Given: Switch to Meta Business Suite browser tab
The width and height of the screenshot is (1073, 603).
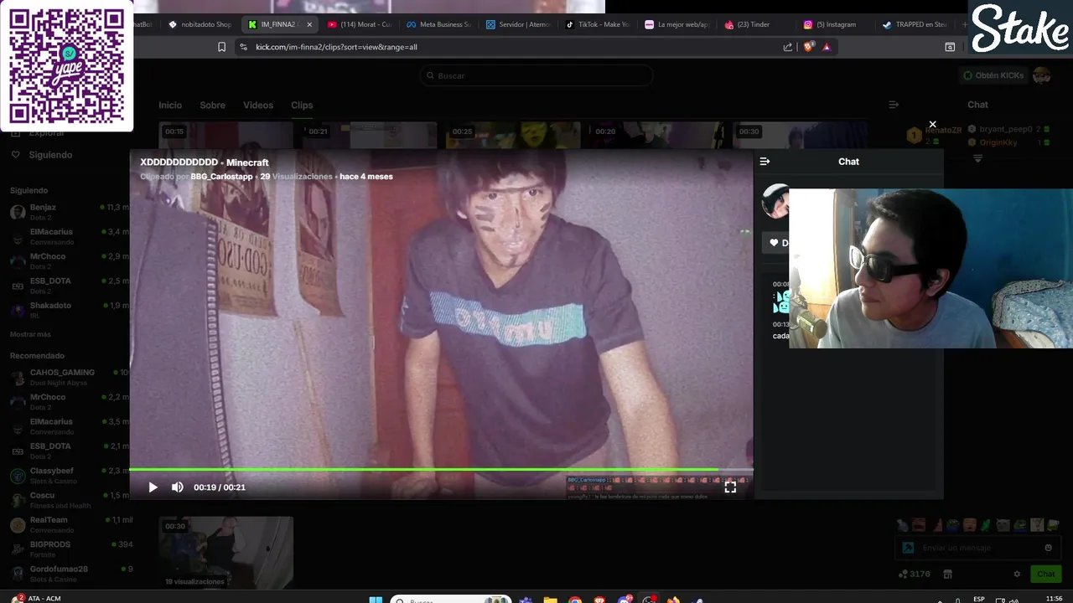Looking at the screenshot, I should [438, 24].
